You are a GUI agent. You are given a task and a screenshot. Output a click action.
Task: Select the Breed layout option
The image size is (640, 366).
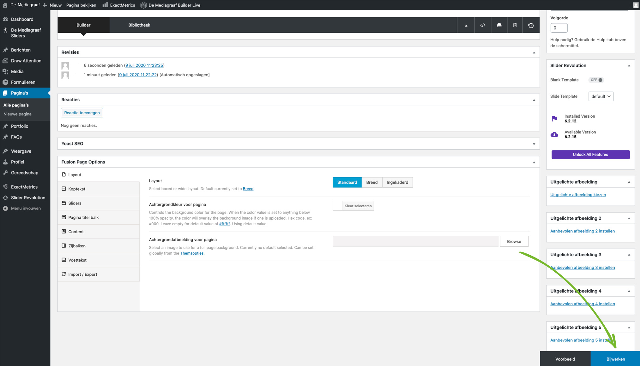coord(372,182)
